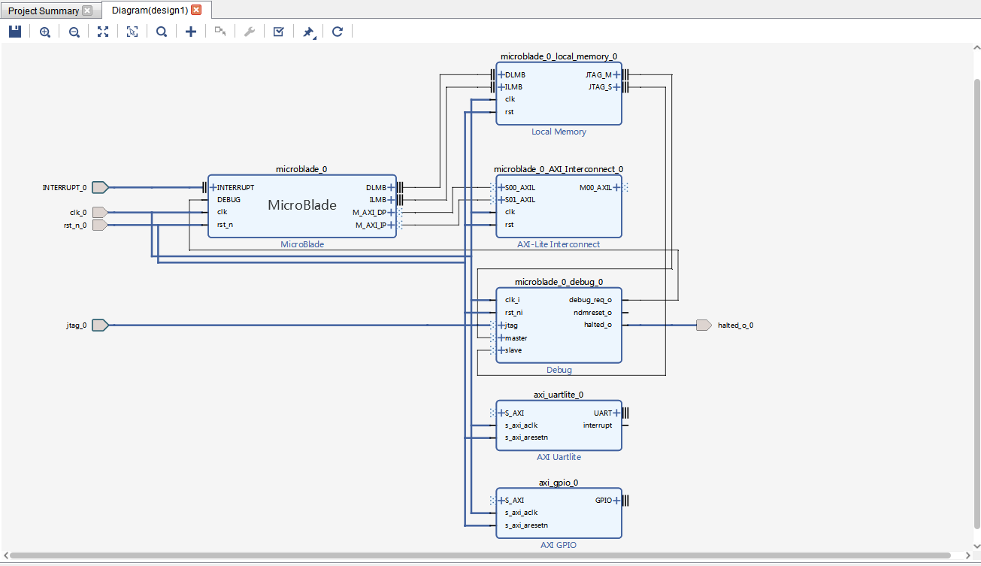Save the block design
This screenshot has height=566, width=981.
pos(15,32)
